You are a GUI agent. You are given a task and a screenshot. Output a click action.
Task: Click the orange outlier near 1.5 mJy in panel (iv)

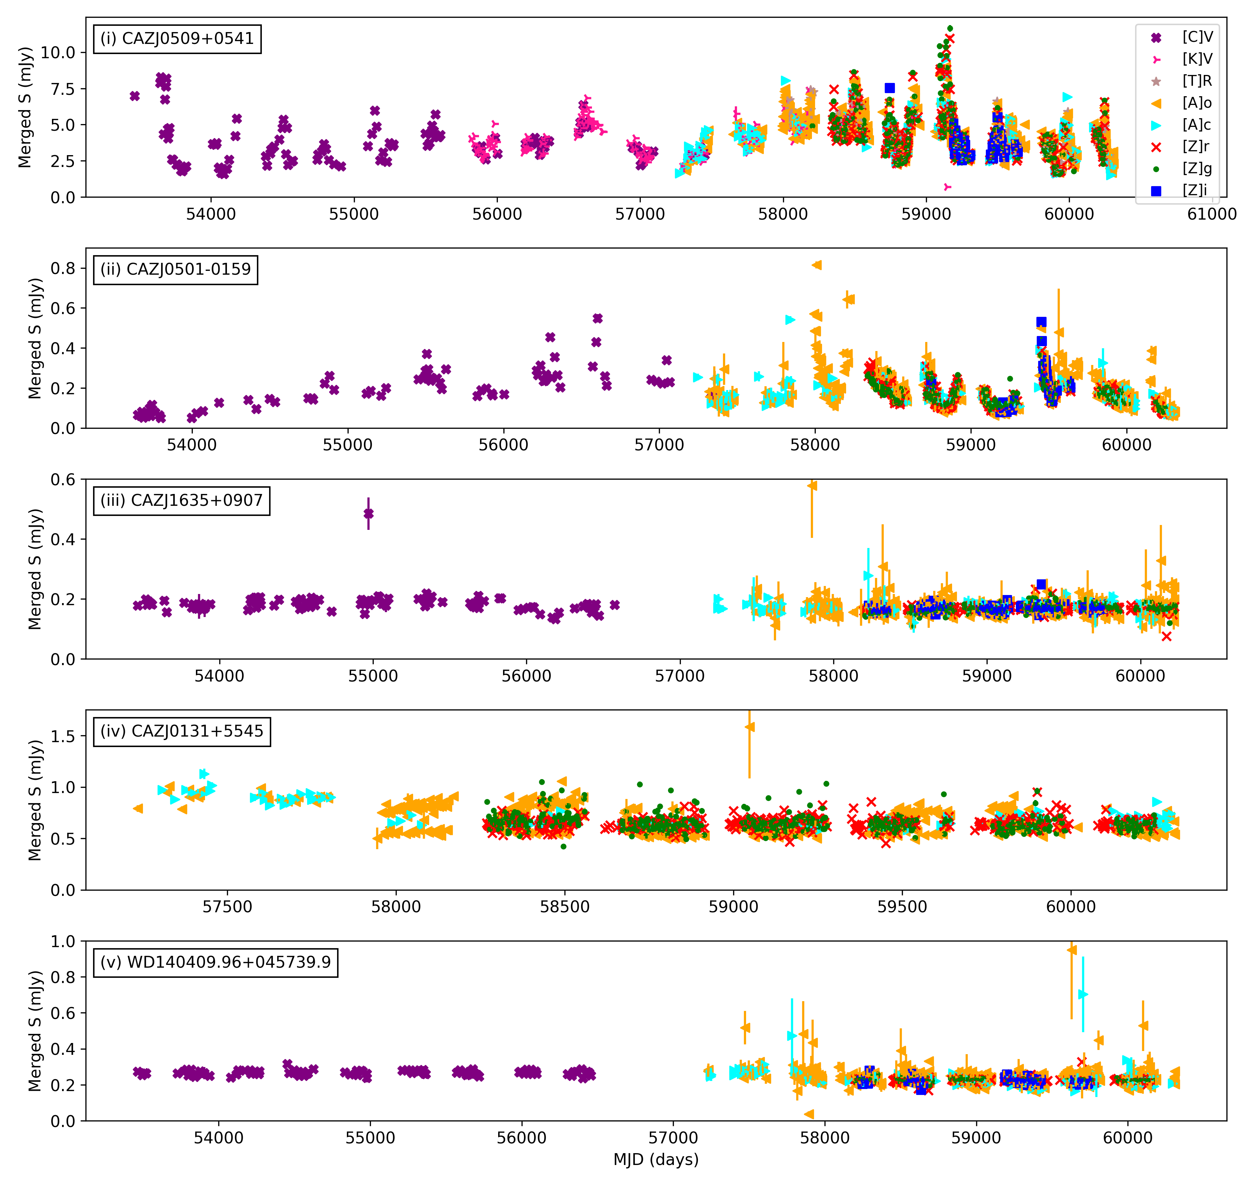(x=750, y=727)
